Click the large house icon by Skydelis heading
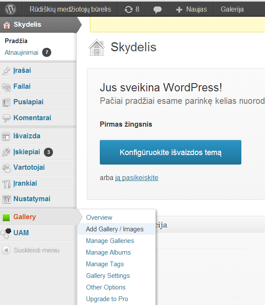265x305 pixels. (x=96, y=47)
